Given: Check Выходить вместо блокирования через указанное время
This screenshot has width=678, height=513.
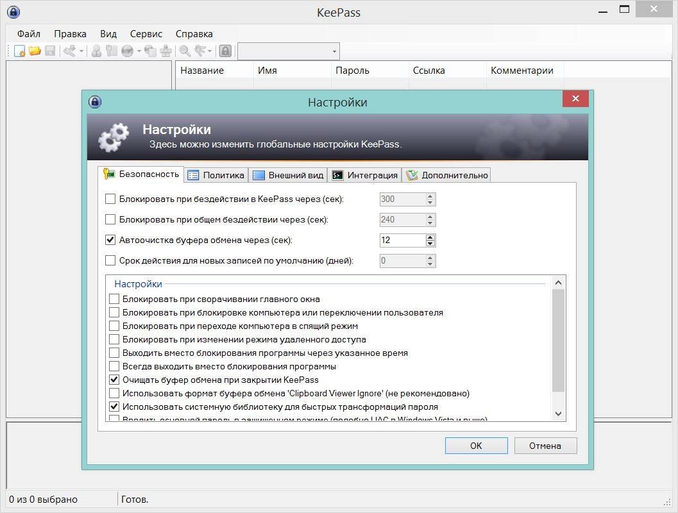Looking at the screenshot, I should 114,353.
